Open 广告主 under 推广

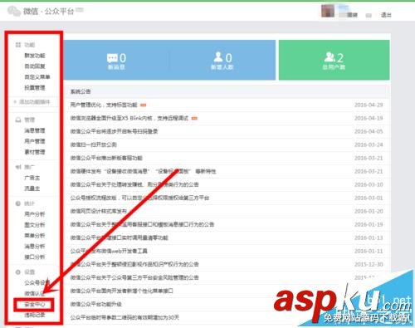(x=32, y=178)
